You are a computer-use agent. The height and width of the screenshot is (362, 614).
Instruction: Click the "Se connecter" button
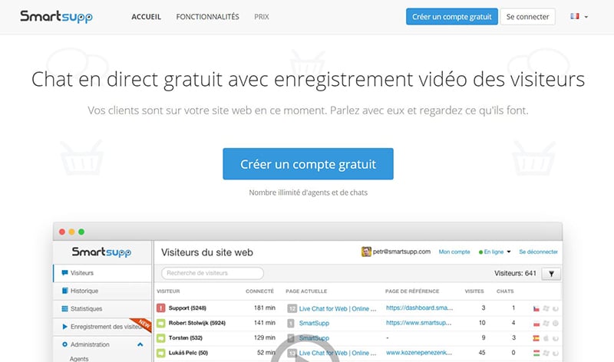click(x=527, y=17)
